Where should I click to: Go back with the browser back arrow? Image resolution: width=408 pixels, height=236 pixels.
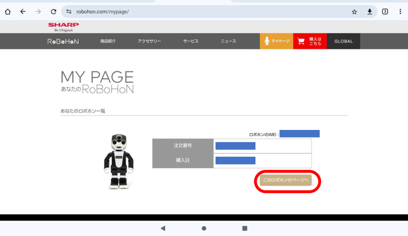[23, 12]
